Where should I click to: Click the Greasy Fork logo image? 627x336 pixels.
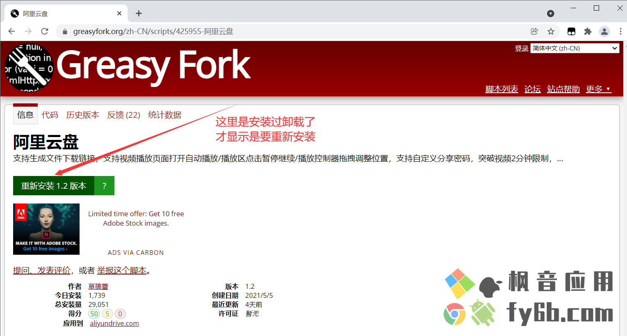tap(29, 68)
